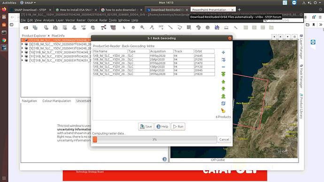Switch to the Write tab
The width and height of the screenshot is (324, 182).
151,46
